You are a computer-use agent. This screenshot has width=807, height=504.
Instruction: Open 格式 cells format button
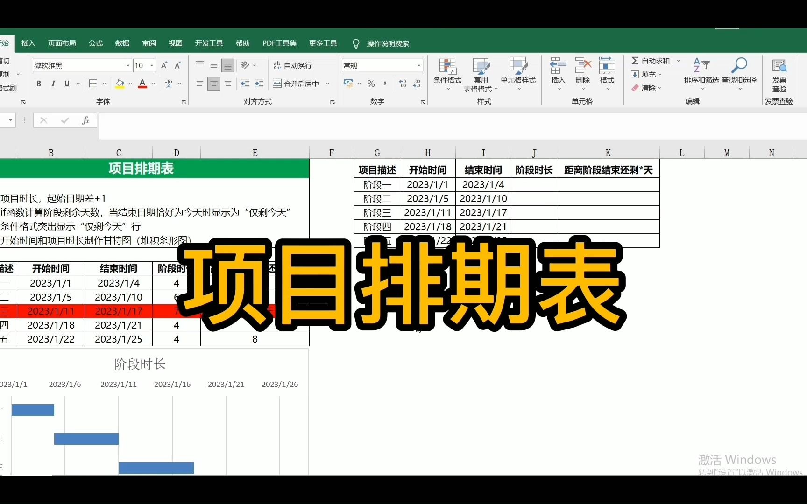pyautogui.click(x=607, y=75)
